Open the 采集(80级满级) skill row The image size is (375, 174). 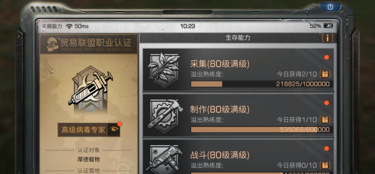pyautogui.click(x=238, y=70)
